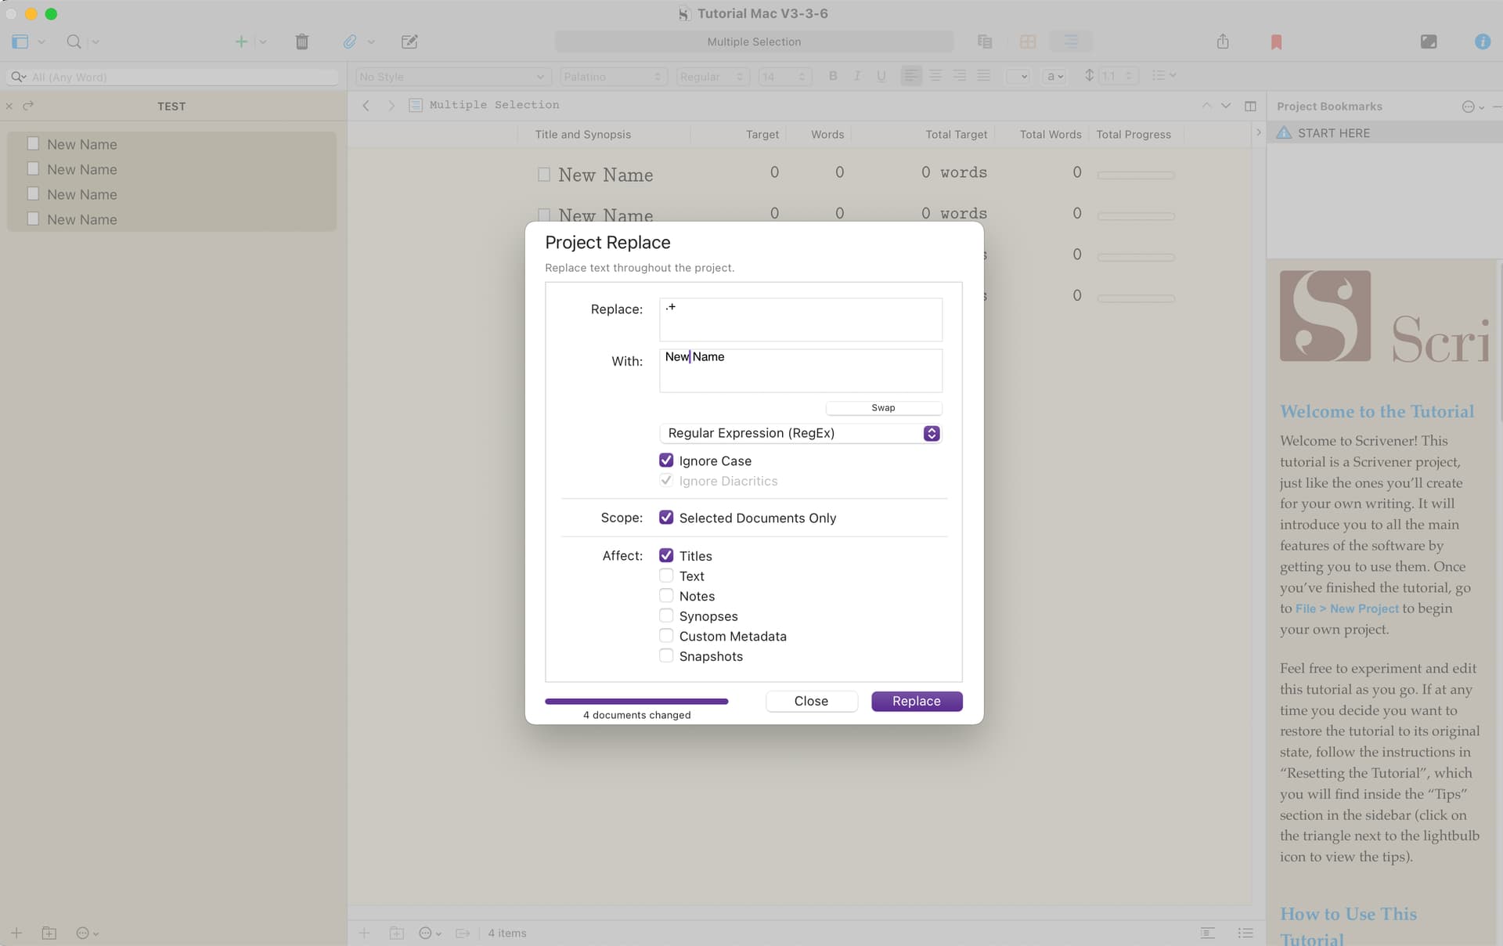1503x946 pixels.
Task: Open the Regular font style dropdown
Action: (x=712, y=76)
